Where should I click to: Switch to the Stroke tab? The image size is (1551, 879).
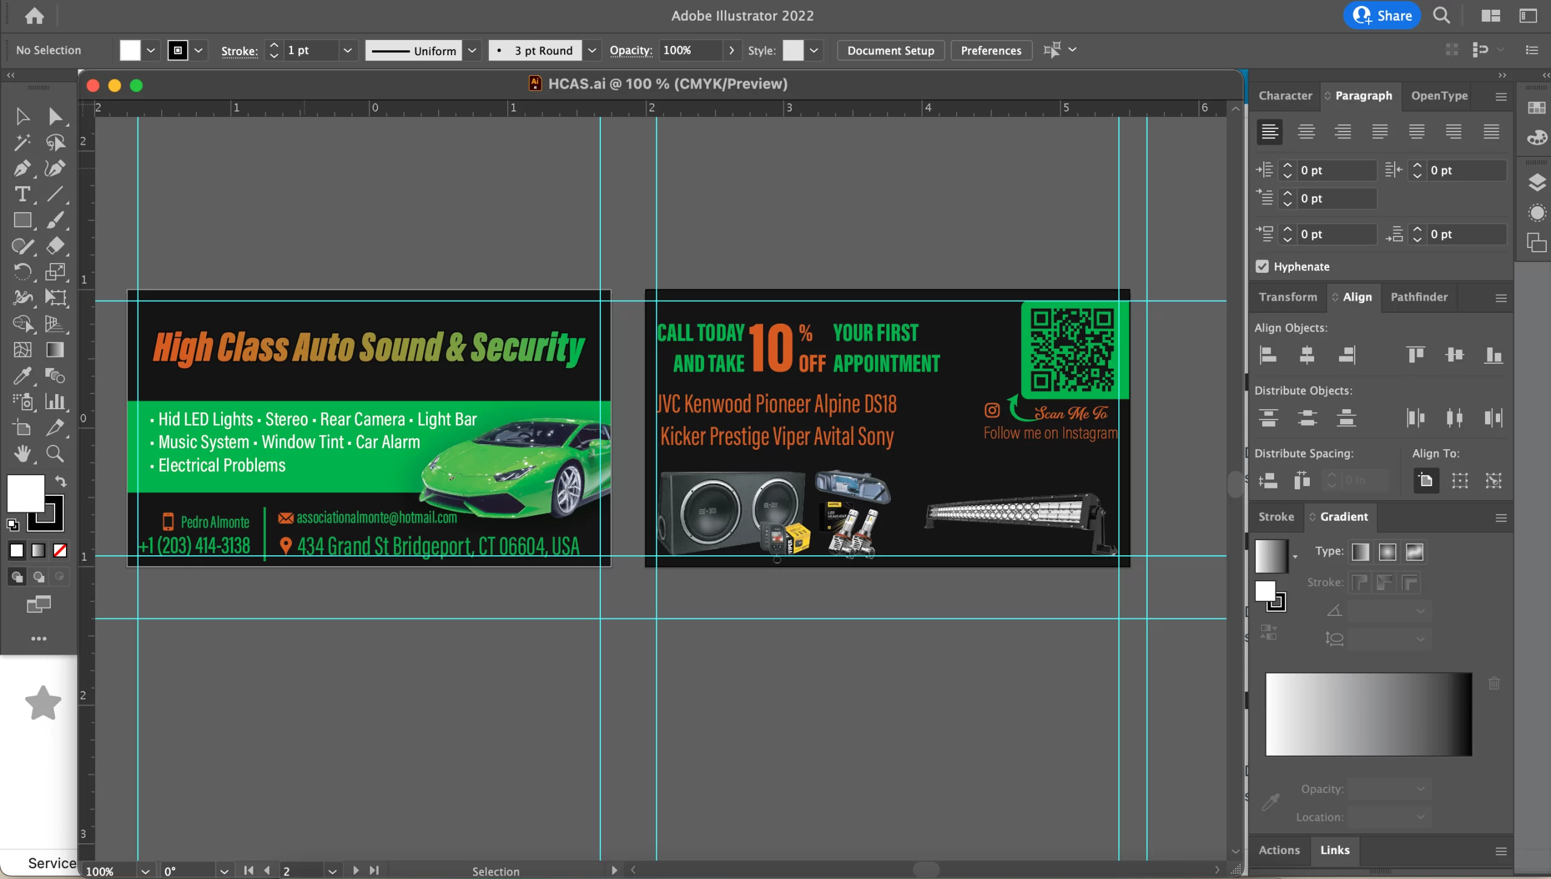tap(1276, 517)
